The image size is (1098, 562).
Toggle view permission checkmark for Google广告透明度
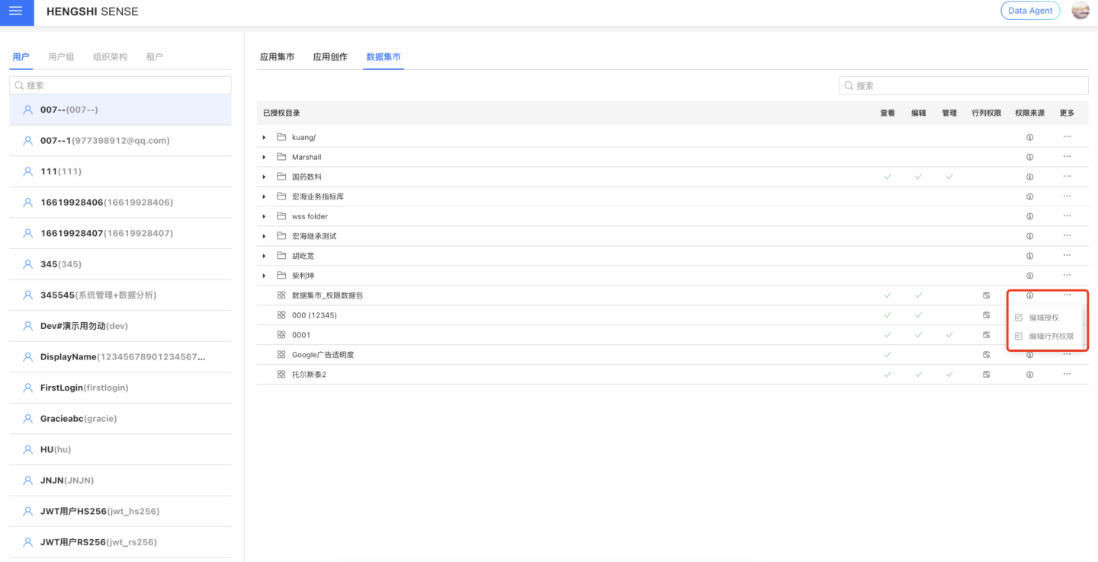click(888, 355)
